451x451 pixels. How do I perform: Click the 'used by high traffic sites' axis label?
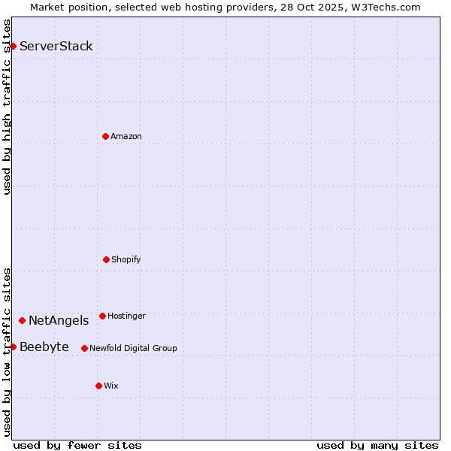(x=7, y=107)
